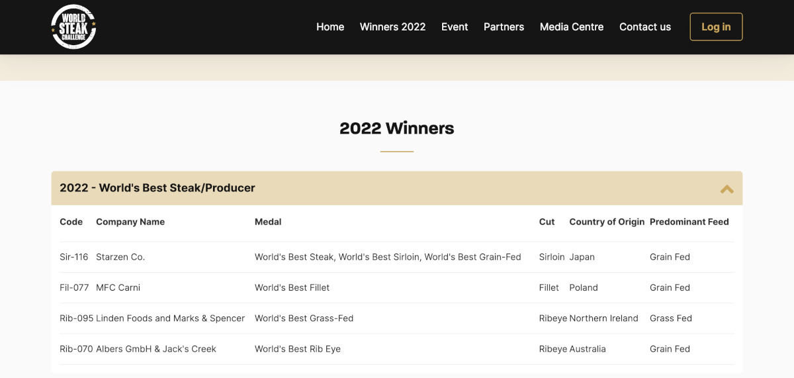Screen dimensions: 794x378
Task: Click Fillet in the Cut column
Action: pos(549,287)
